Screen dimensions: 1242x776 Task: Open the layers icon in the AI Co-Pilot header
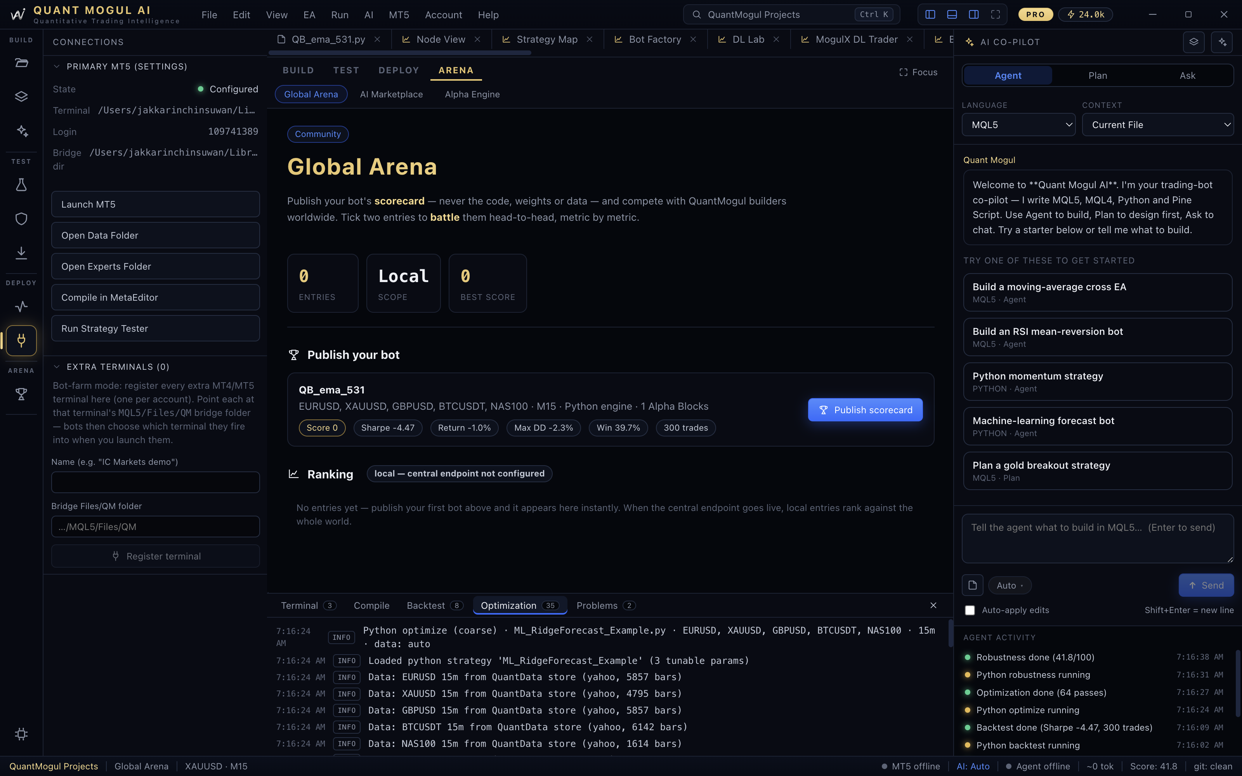click(x=1193, y=42)
